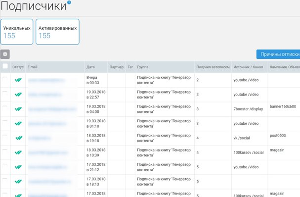Check the row checkbox for Вчера 00:33 subscriber
This screenshot has height=197, width=300.
(x=5, y=79)
